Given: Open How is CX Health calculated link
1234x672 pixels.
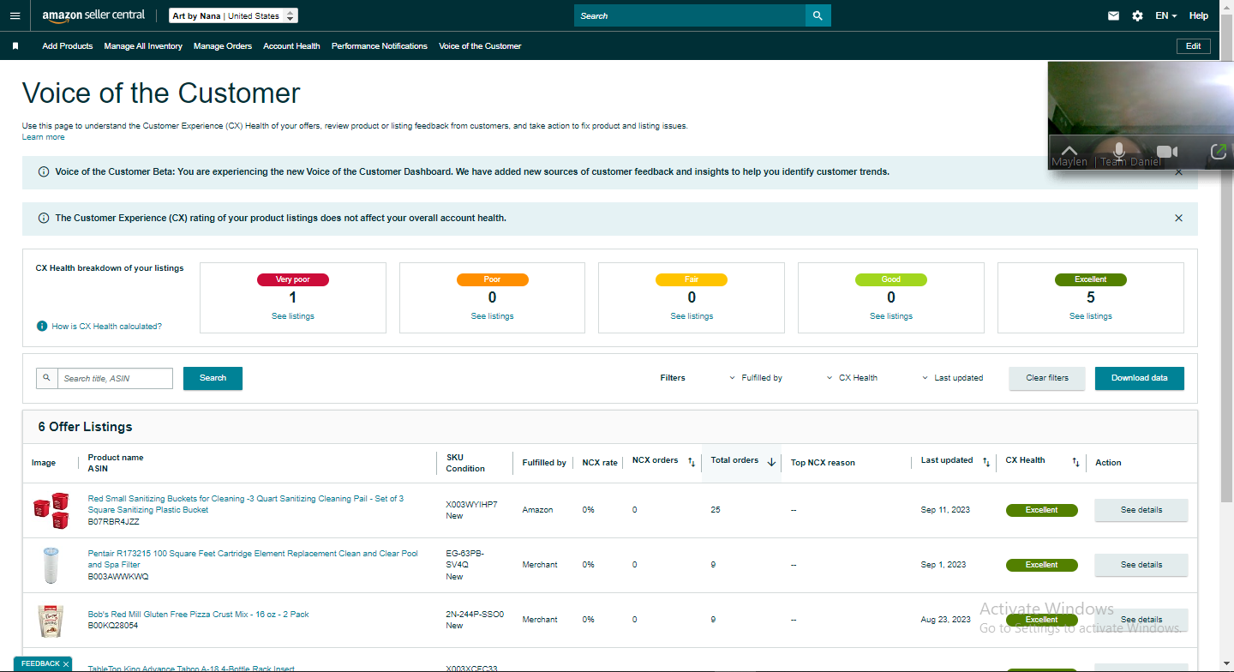Looking at the screenshot, I should (x=107, y=327).
